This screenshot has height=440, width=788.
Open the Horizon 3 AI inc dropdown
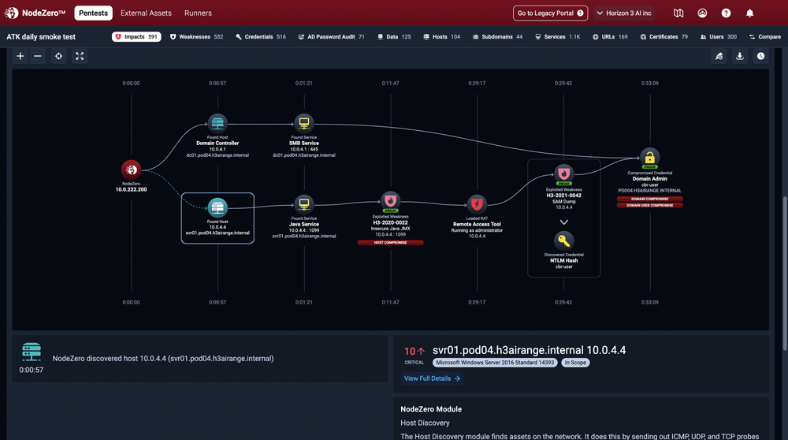point(629,13)
